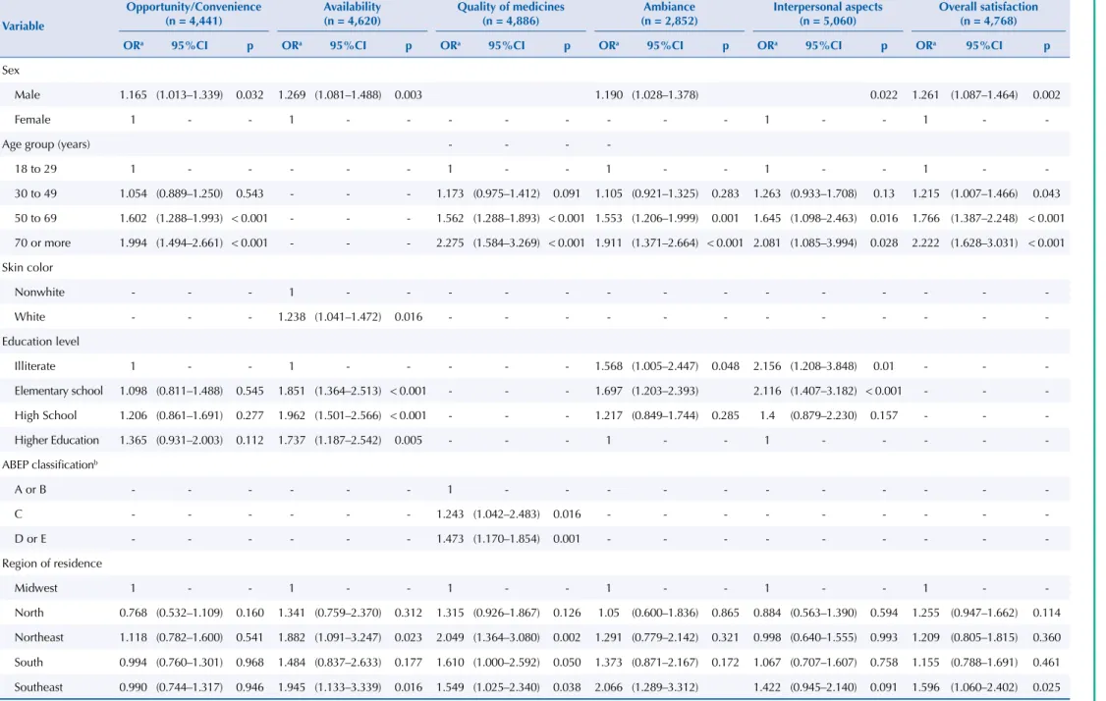Select the 18 to 29 row label

pyautogui.click(x=35, y=169)
